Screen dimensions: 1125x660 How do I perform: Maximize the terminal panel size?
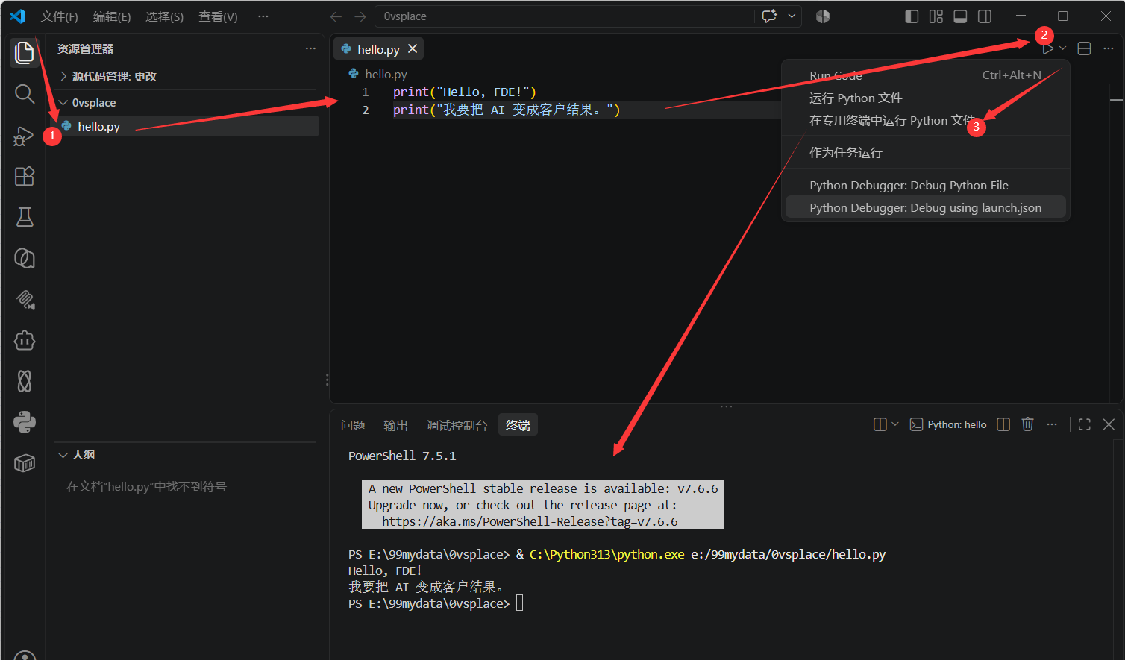[1085, 424]
